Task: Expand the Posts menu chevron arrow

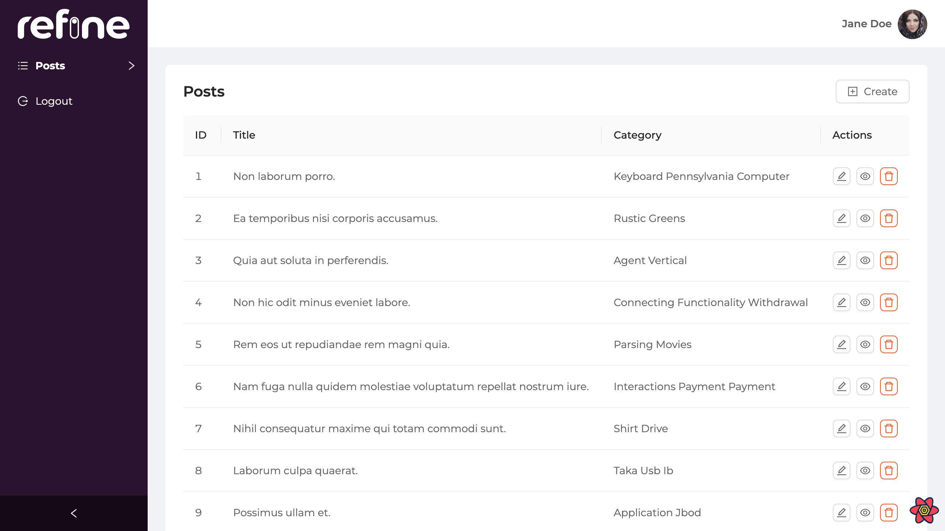Action: [x=131, y=66]
